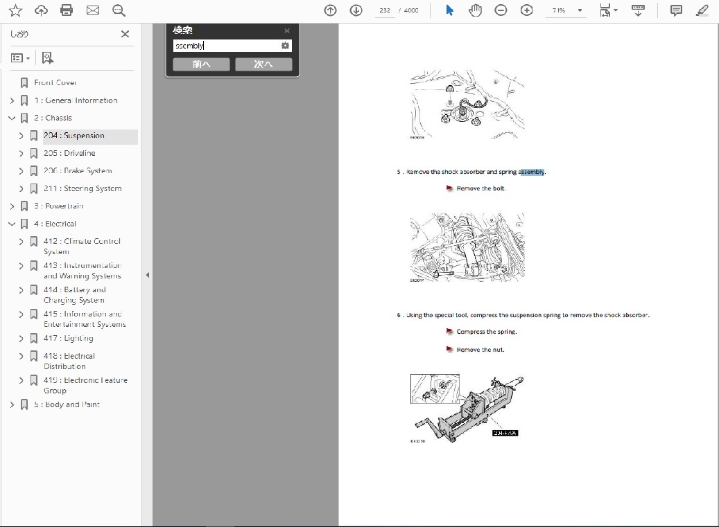This screenshot has height=527, width=719.
Task: Click the previous result button 前へ
Action: pyautogui.click(x=201, y=64)
